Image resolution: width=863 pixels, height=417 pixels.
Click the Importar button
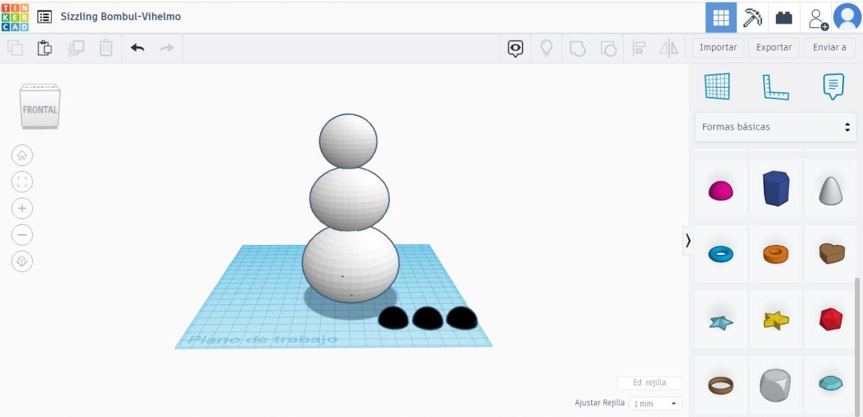[x=718, y=47]
